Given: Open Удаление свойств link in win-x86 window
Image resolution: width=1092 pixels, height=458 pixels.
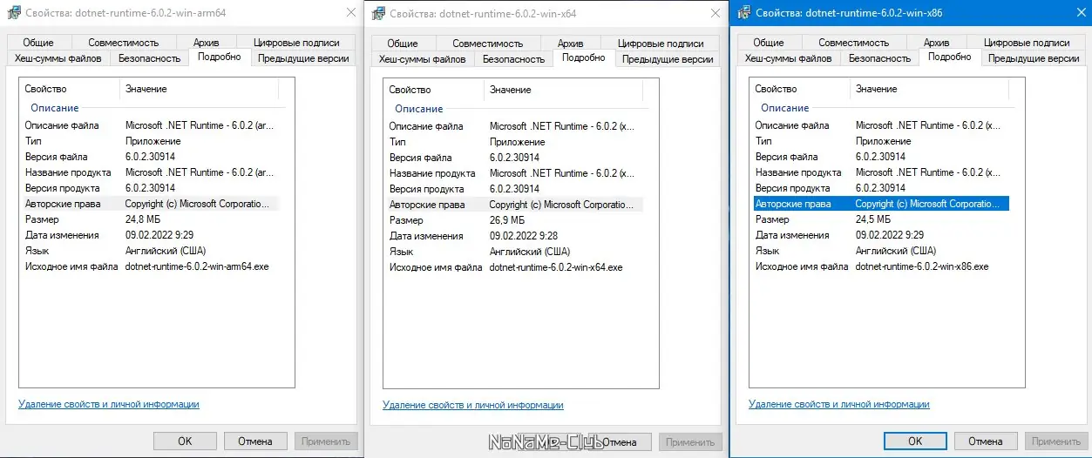Looking at the screenshot, I should (839, 404).
